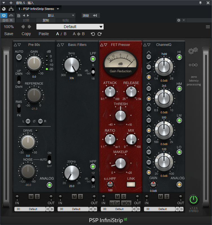
Task: Click the redo arrow icon
Action: click(100, 34)
